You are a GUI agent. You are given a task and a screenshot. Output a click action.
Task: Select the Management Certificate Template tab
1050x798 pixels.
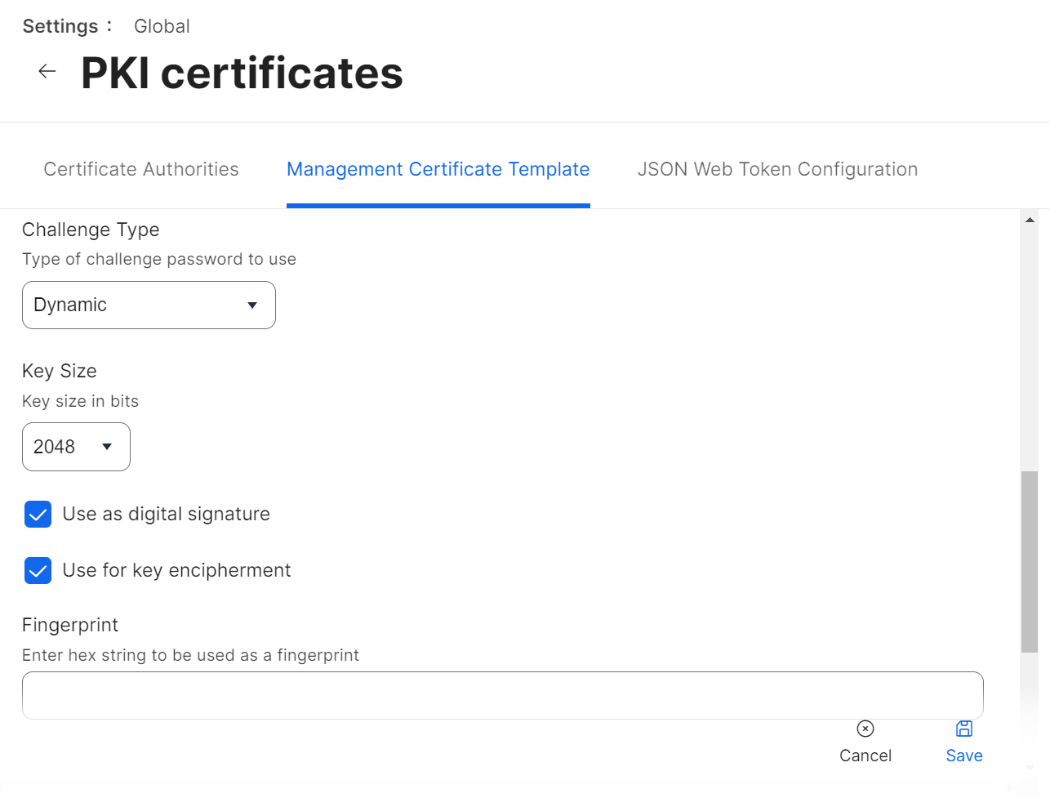point(438,169)
